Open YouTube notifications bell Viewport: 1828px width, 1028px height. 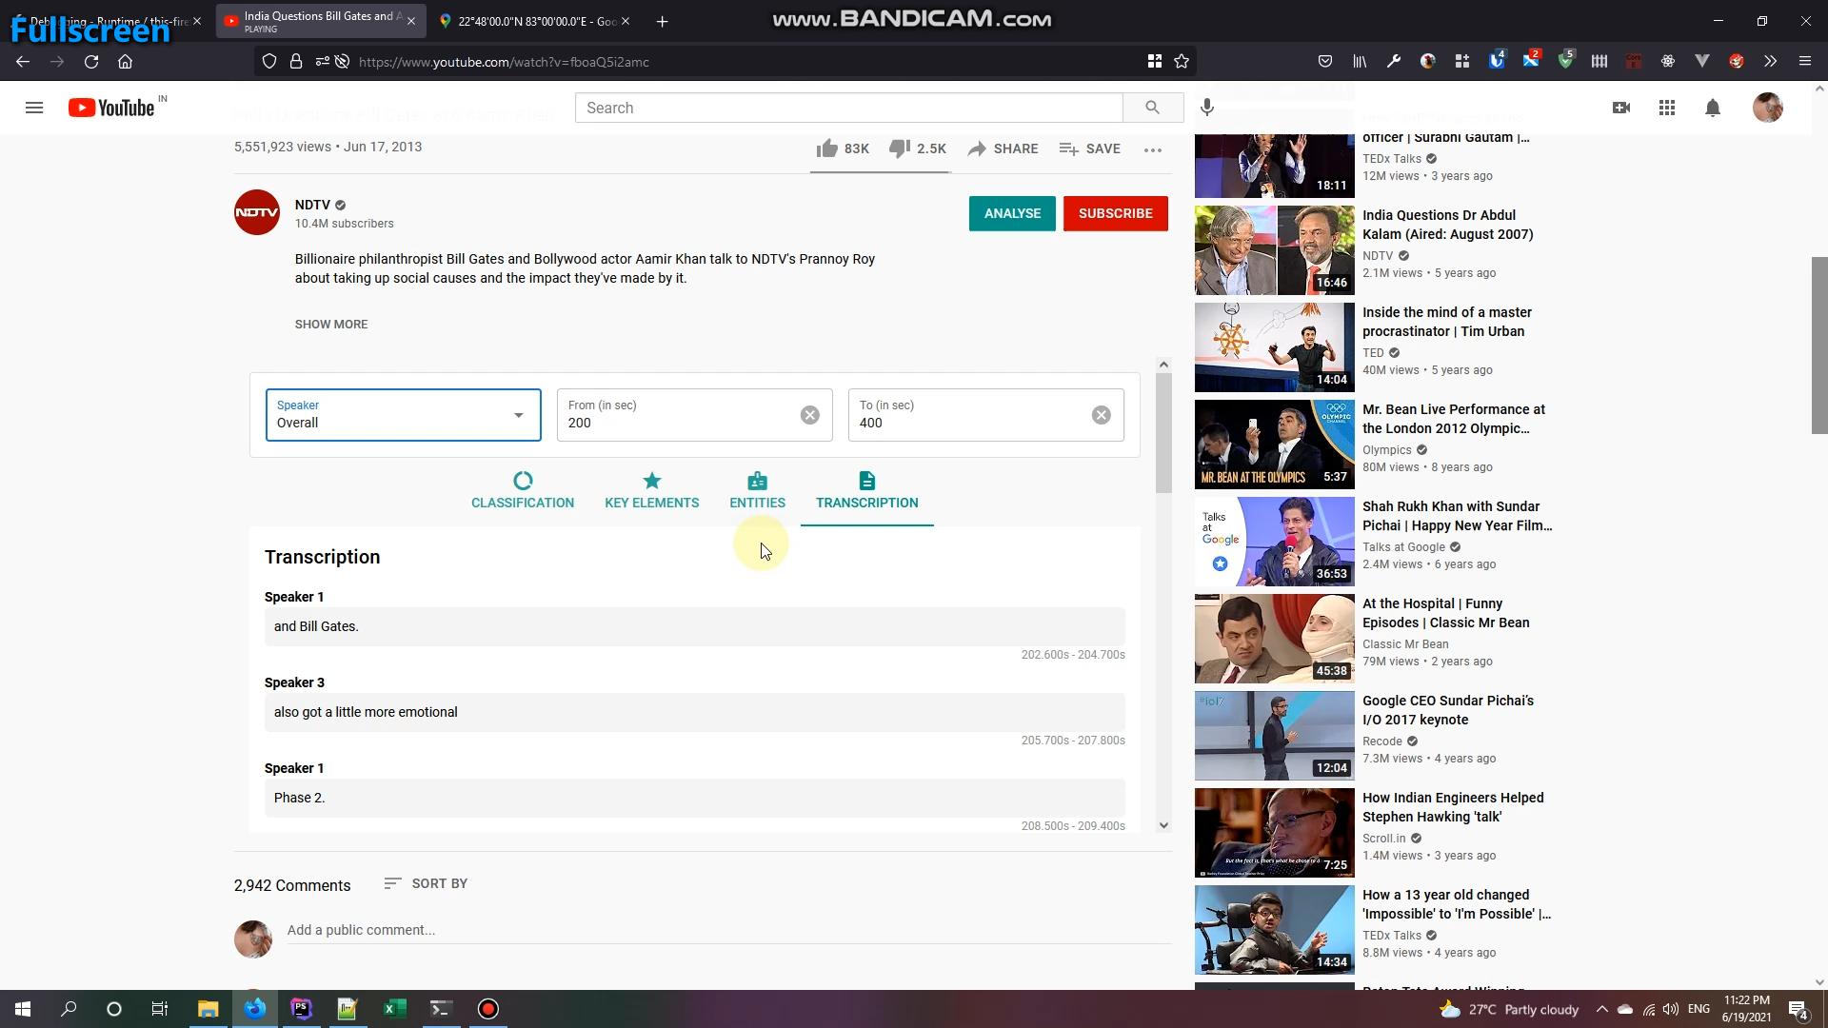click(x=1712, y=108)
